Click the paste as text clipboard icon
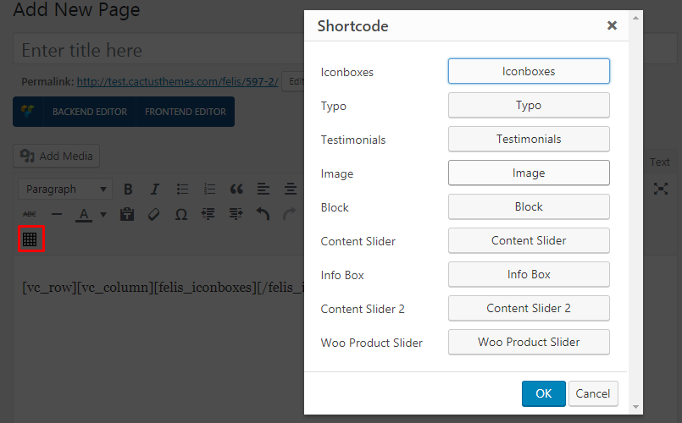Viewport: 682px width, 423px height. 127,214
